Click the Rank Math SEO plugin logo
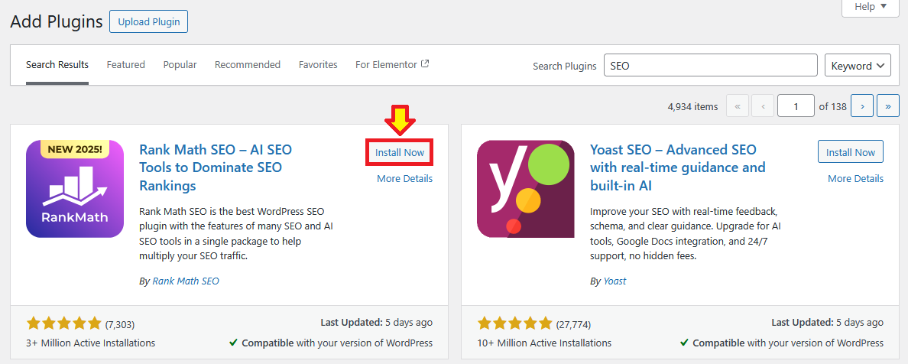Viewport: 908px width, 364px height. coord(75,189)
